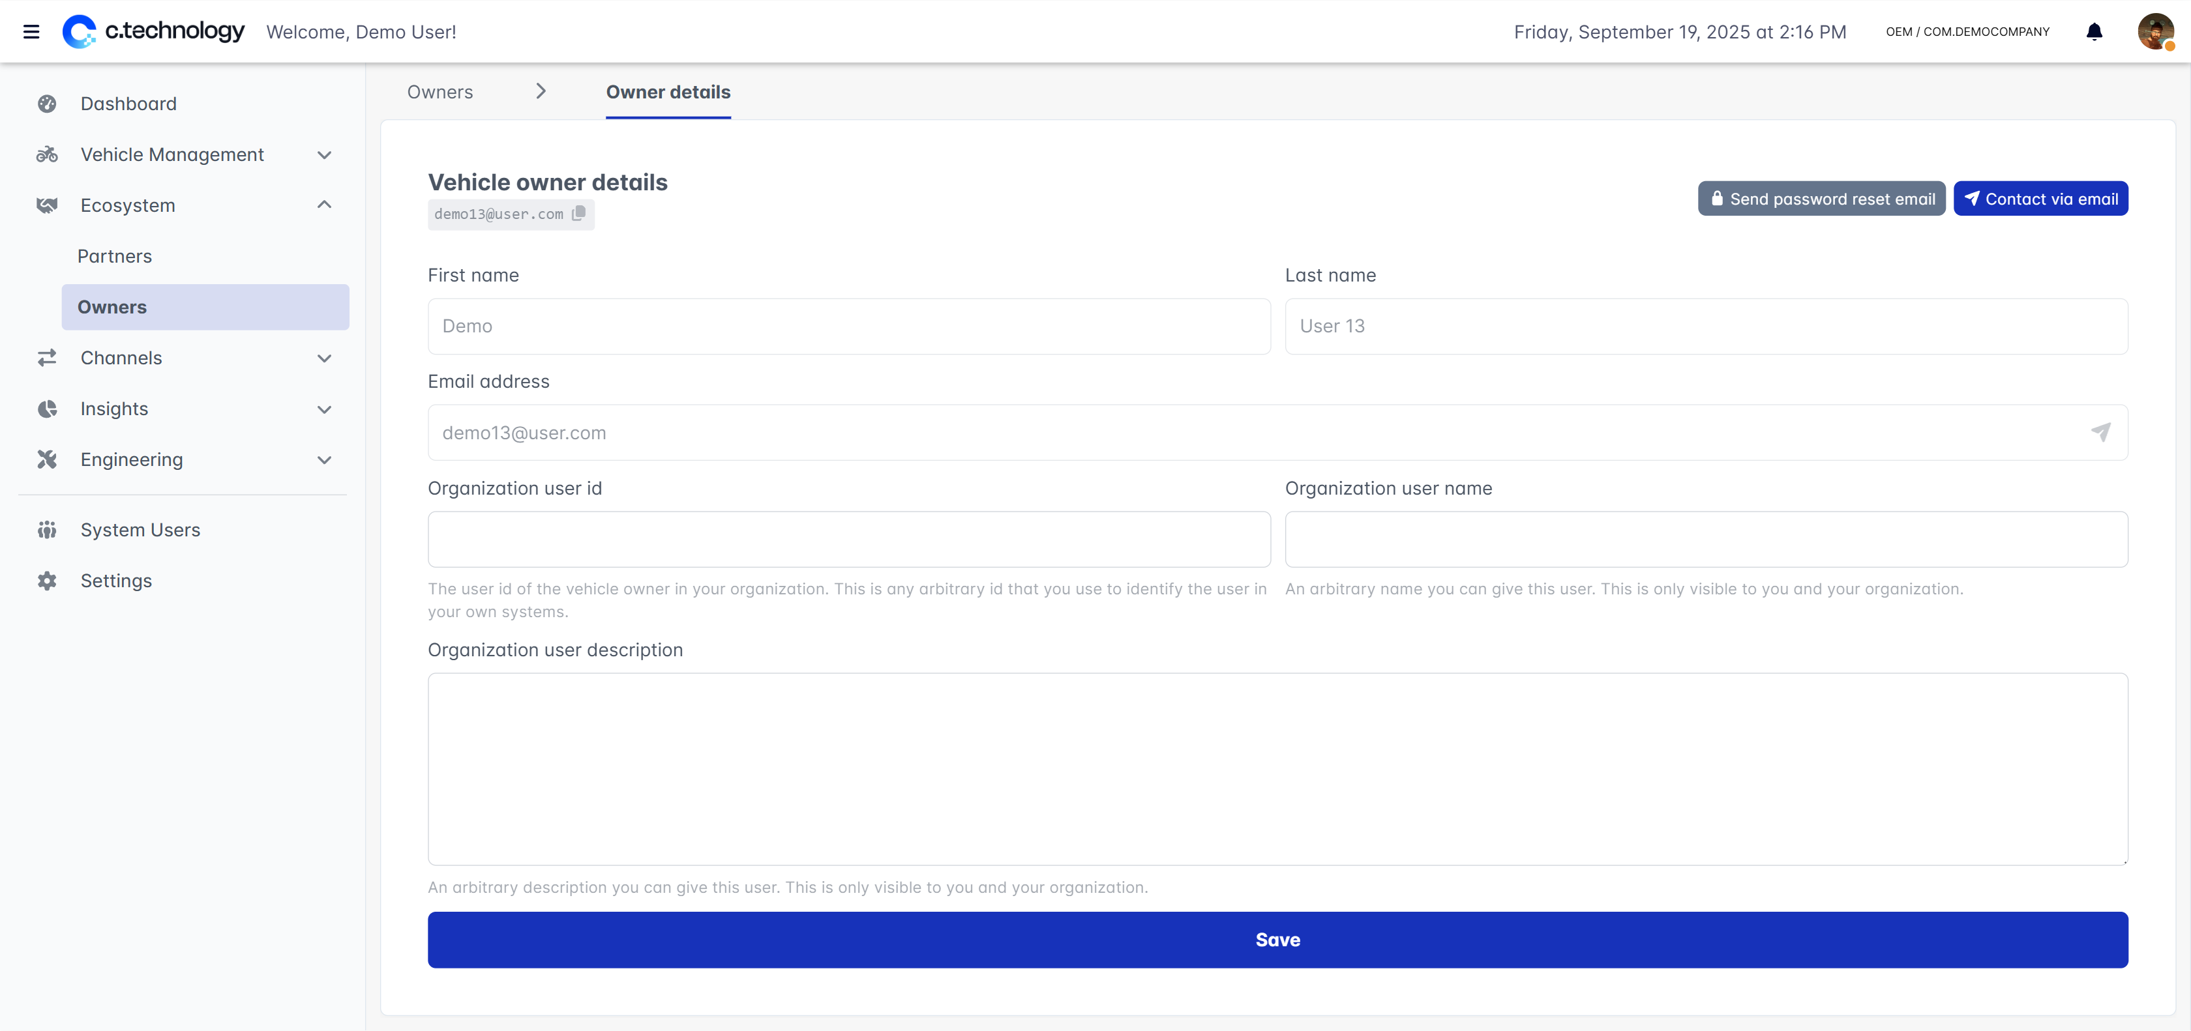The image size is (2191, 1031).
Task: Click the Settings gear icon
Action: click(47, 581)
